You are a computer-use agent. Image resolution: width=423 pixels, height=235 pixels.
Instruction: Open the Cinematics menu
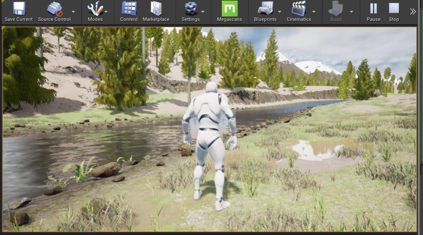[x=299, y=12]
